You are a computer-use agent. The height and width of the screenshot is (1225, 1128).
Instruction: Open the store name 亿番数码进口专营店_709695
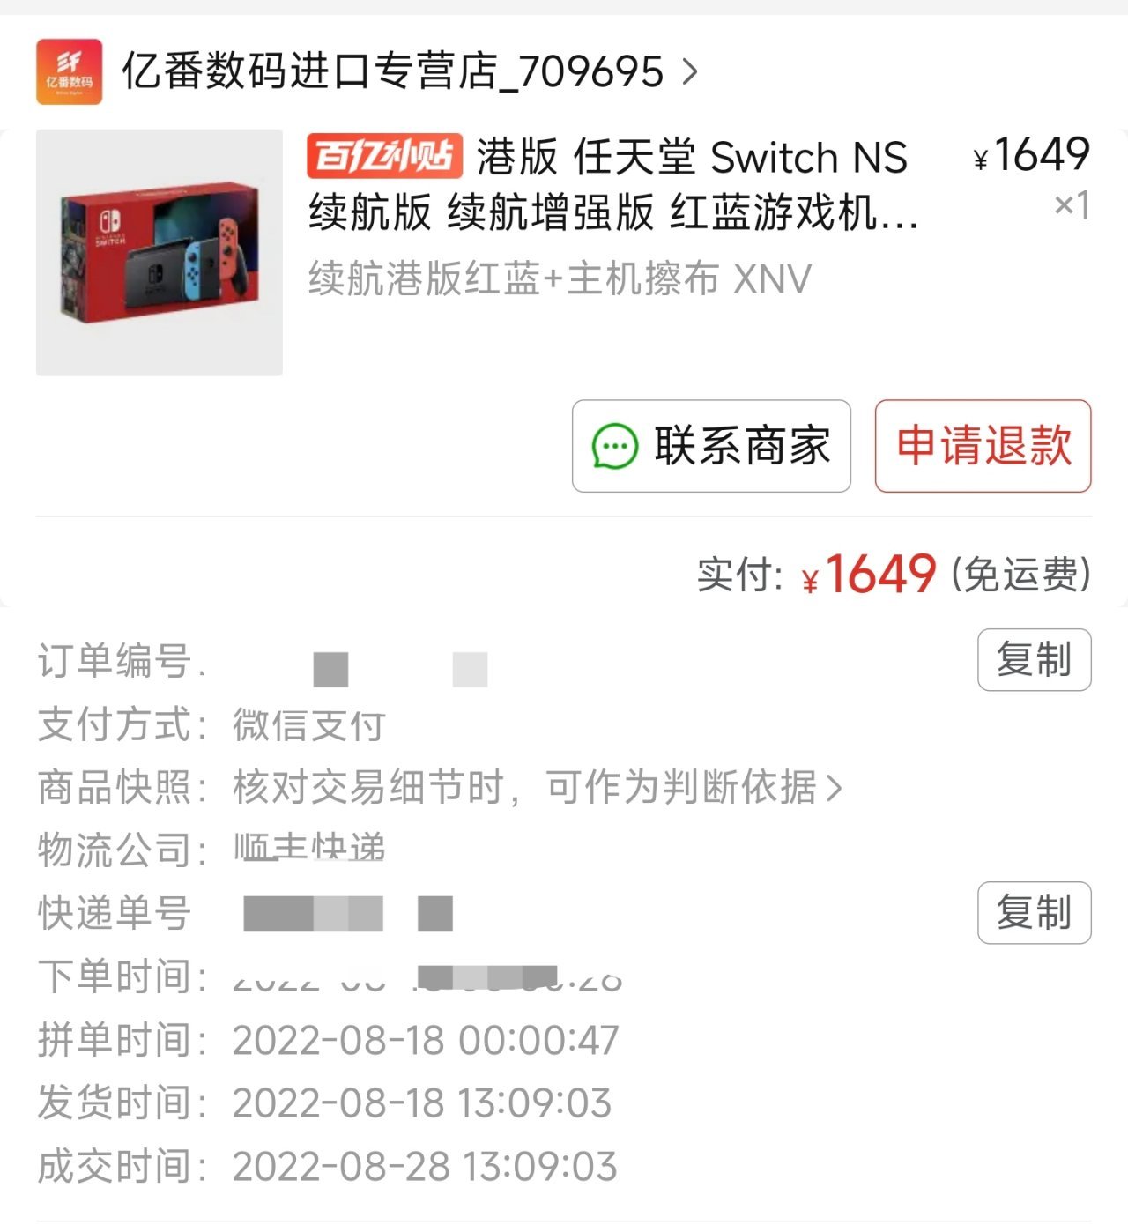coord(392,71)
